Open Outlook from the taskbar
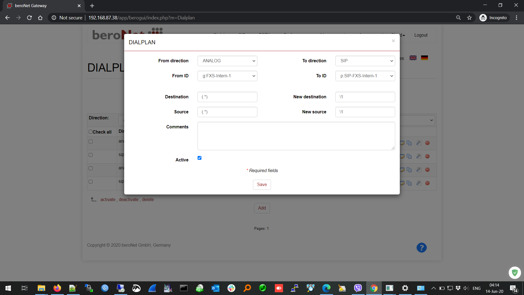 pyautogui.click(x=215, y=288)
